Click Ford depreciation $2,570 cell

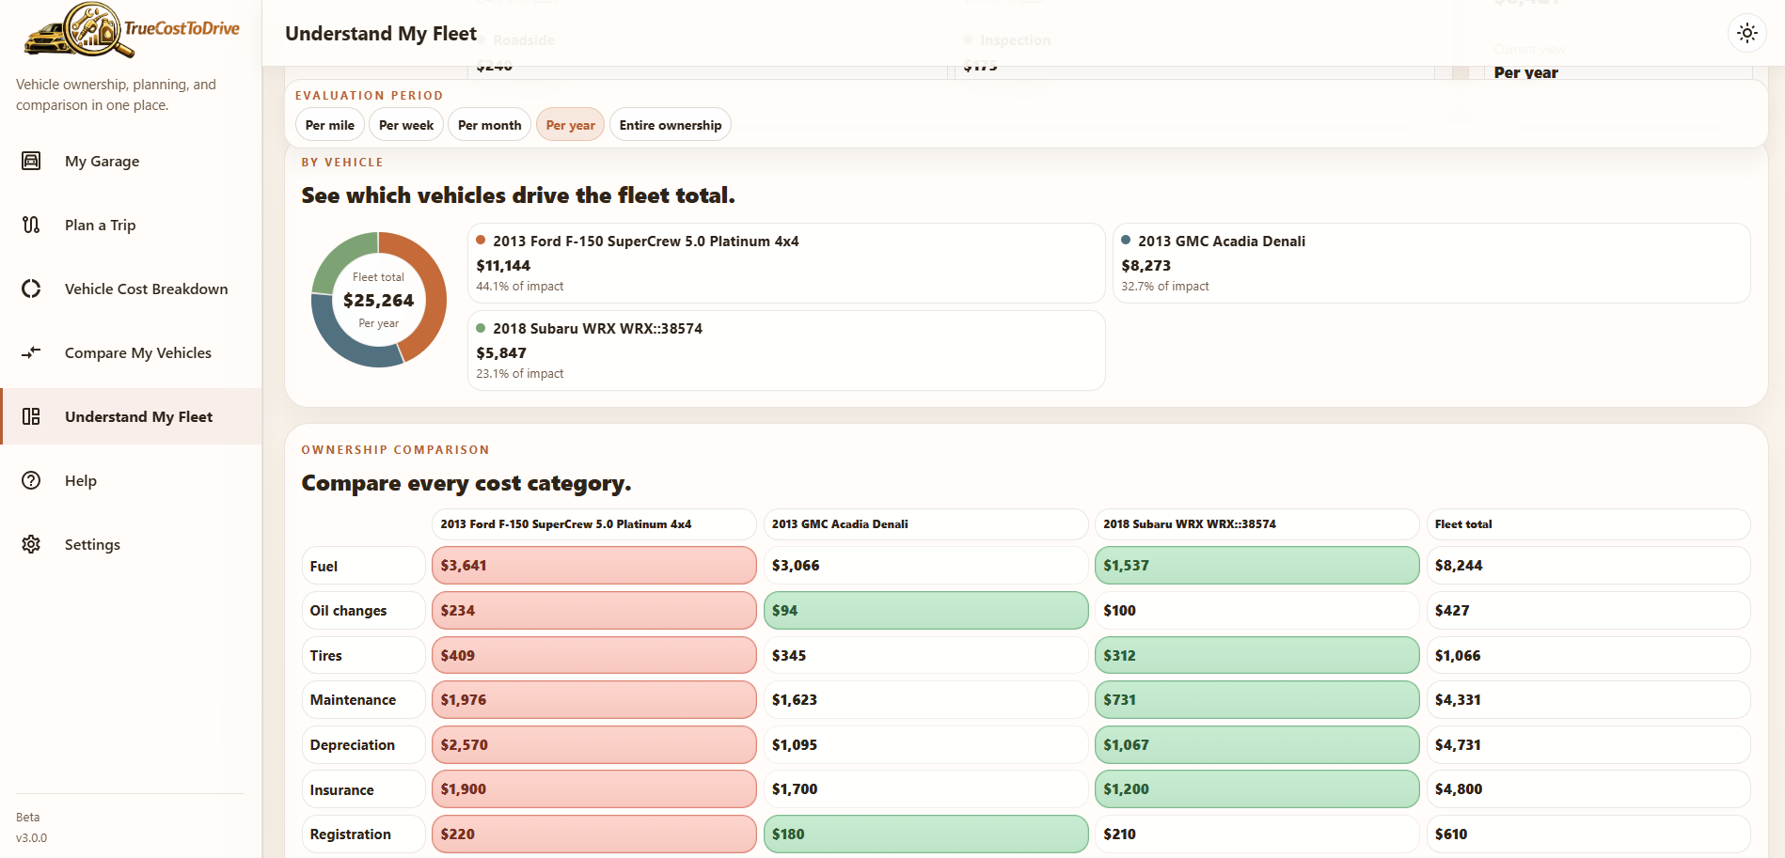(x=594, y=745)
